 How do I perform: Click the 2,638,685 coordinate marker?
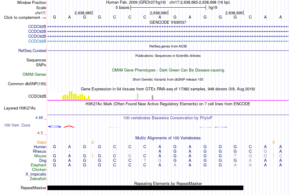pyautogui.click(x=83, y=13)
